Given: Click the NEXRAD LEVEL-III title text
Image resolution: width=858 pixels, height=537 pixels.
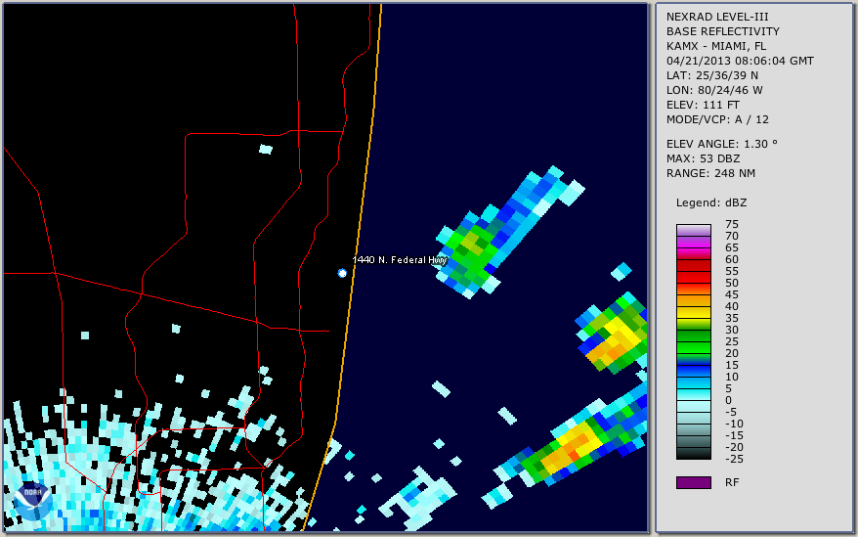Looking at the screenshot, I should [717, 17].
